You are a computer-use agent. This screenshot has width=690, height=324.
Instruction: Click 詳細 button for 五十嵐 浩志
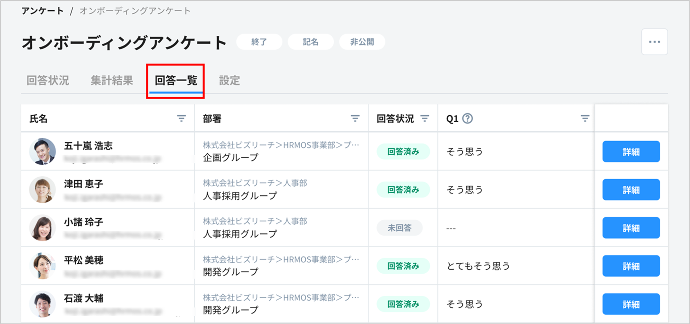631,151
